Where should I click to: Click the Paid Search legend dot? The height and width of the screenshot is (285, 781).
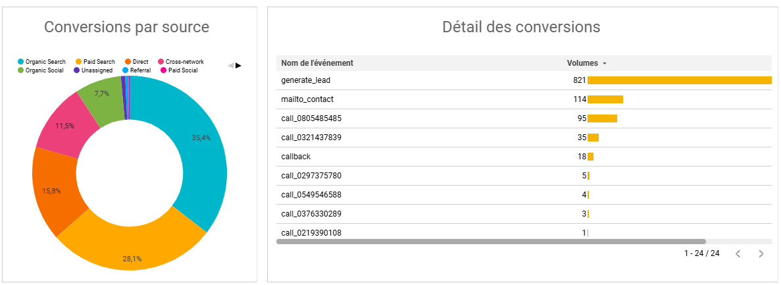(79, 62)
